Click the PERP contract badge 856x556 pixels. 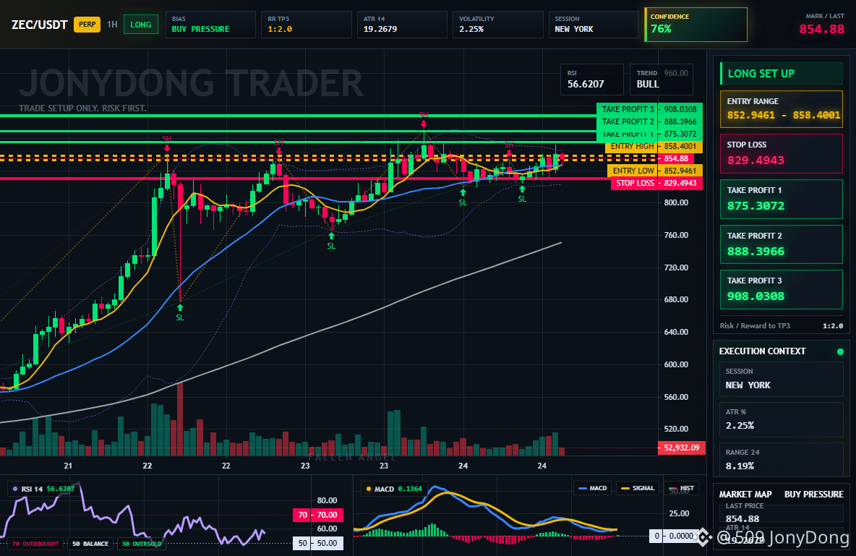point(87,24)
